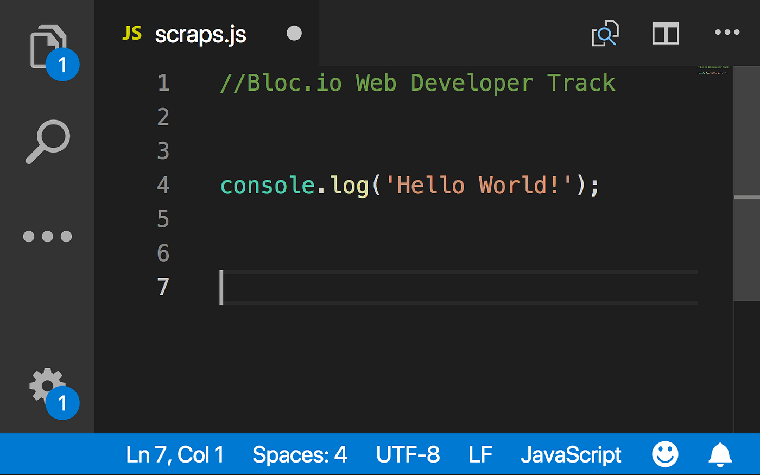Select the Search icon in the Activity Bar
The height and width of the screenshot is (475, 760).
(x=47, y=141)
